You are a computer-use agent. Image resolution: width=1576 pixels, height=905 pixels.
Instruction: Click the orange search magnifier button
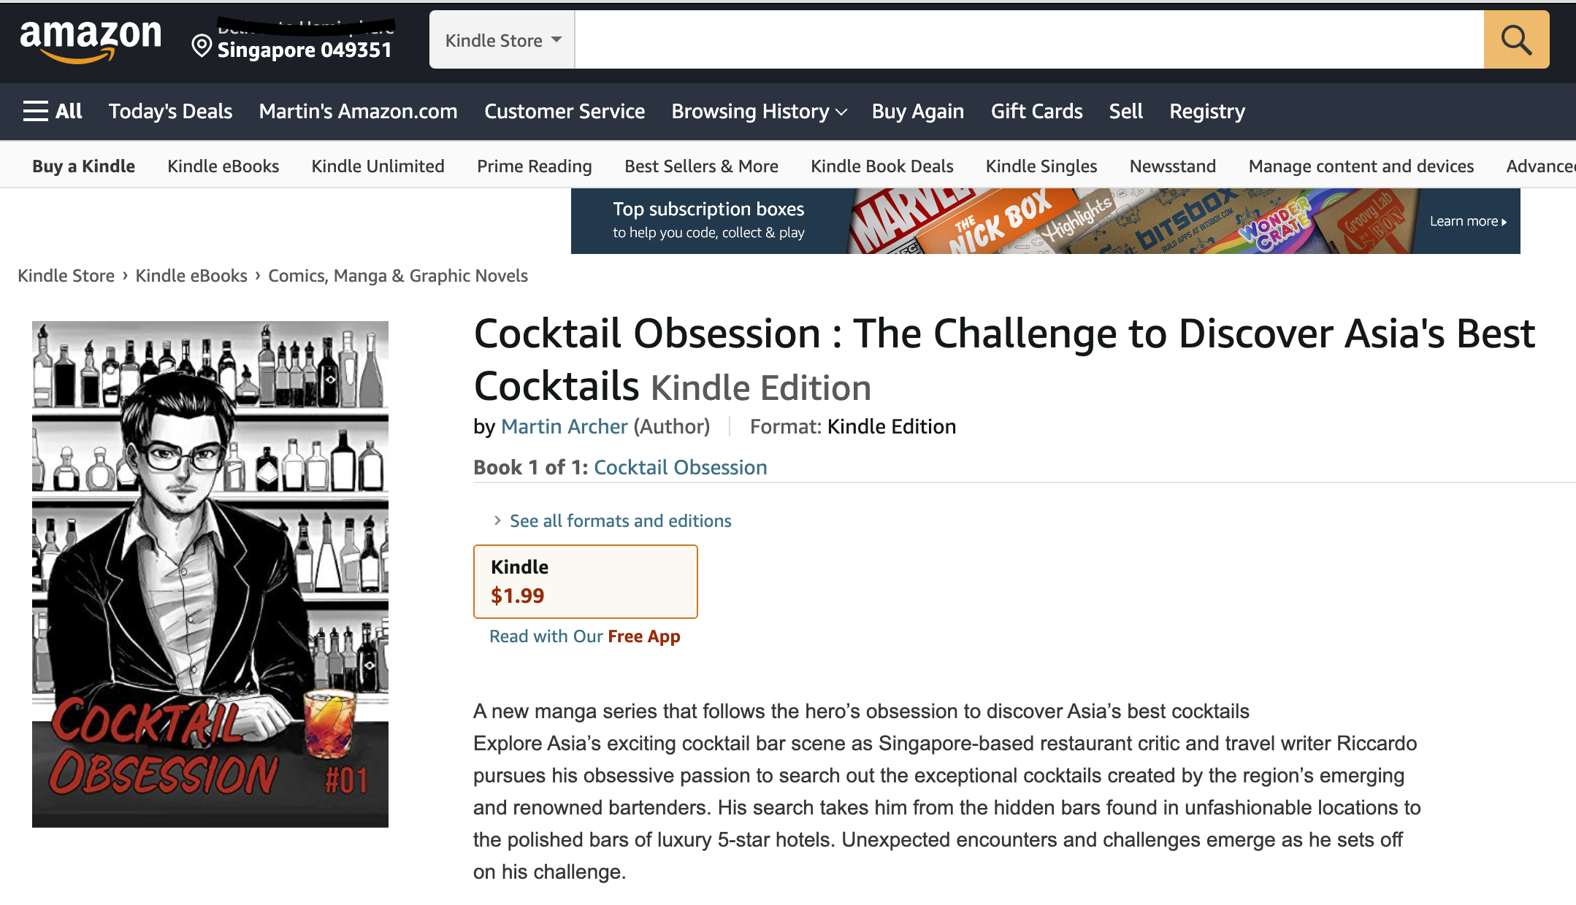pos(1516,40)
